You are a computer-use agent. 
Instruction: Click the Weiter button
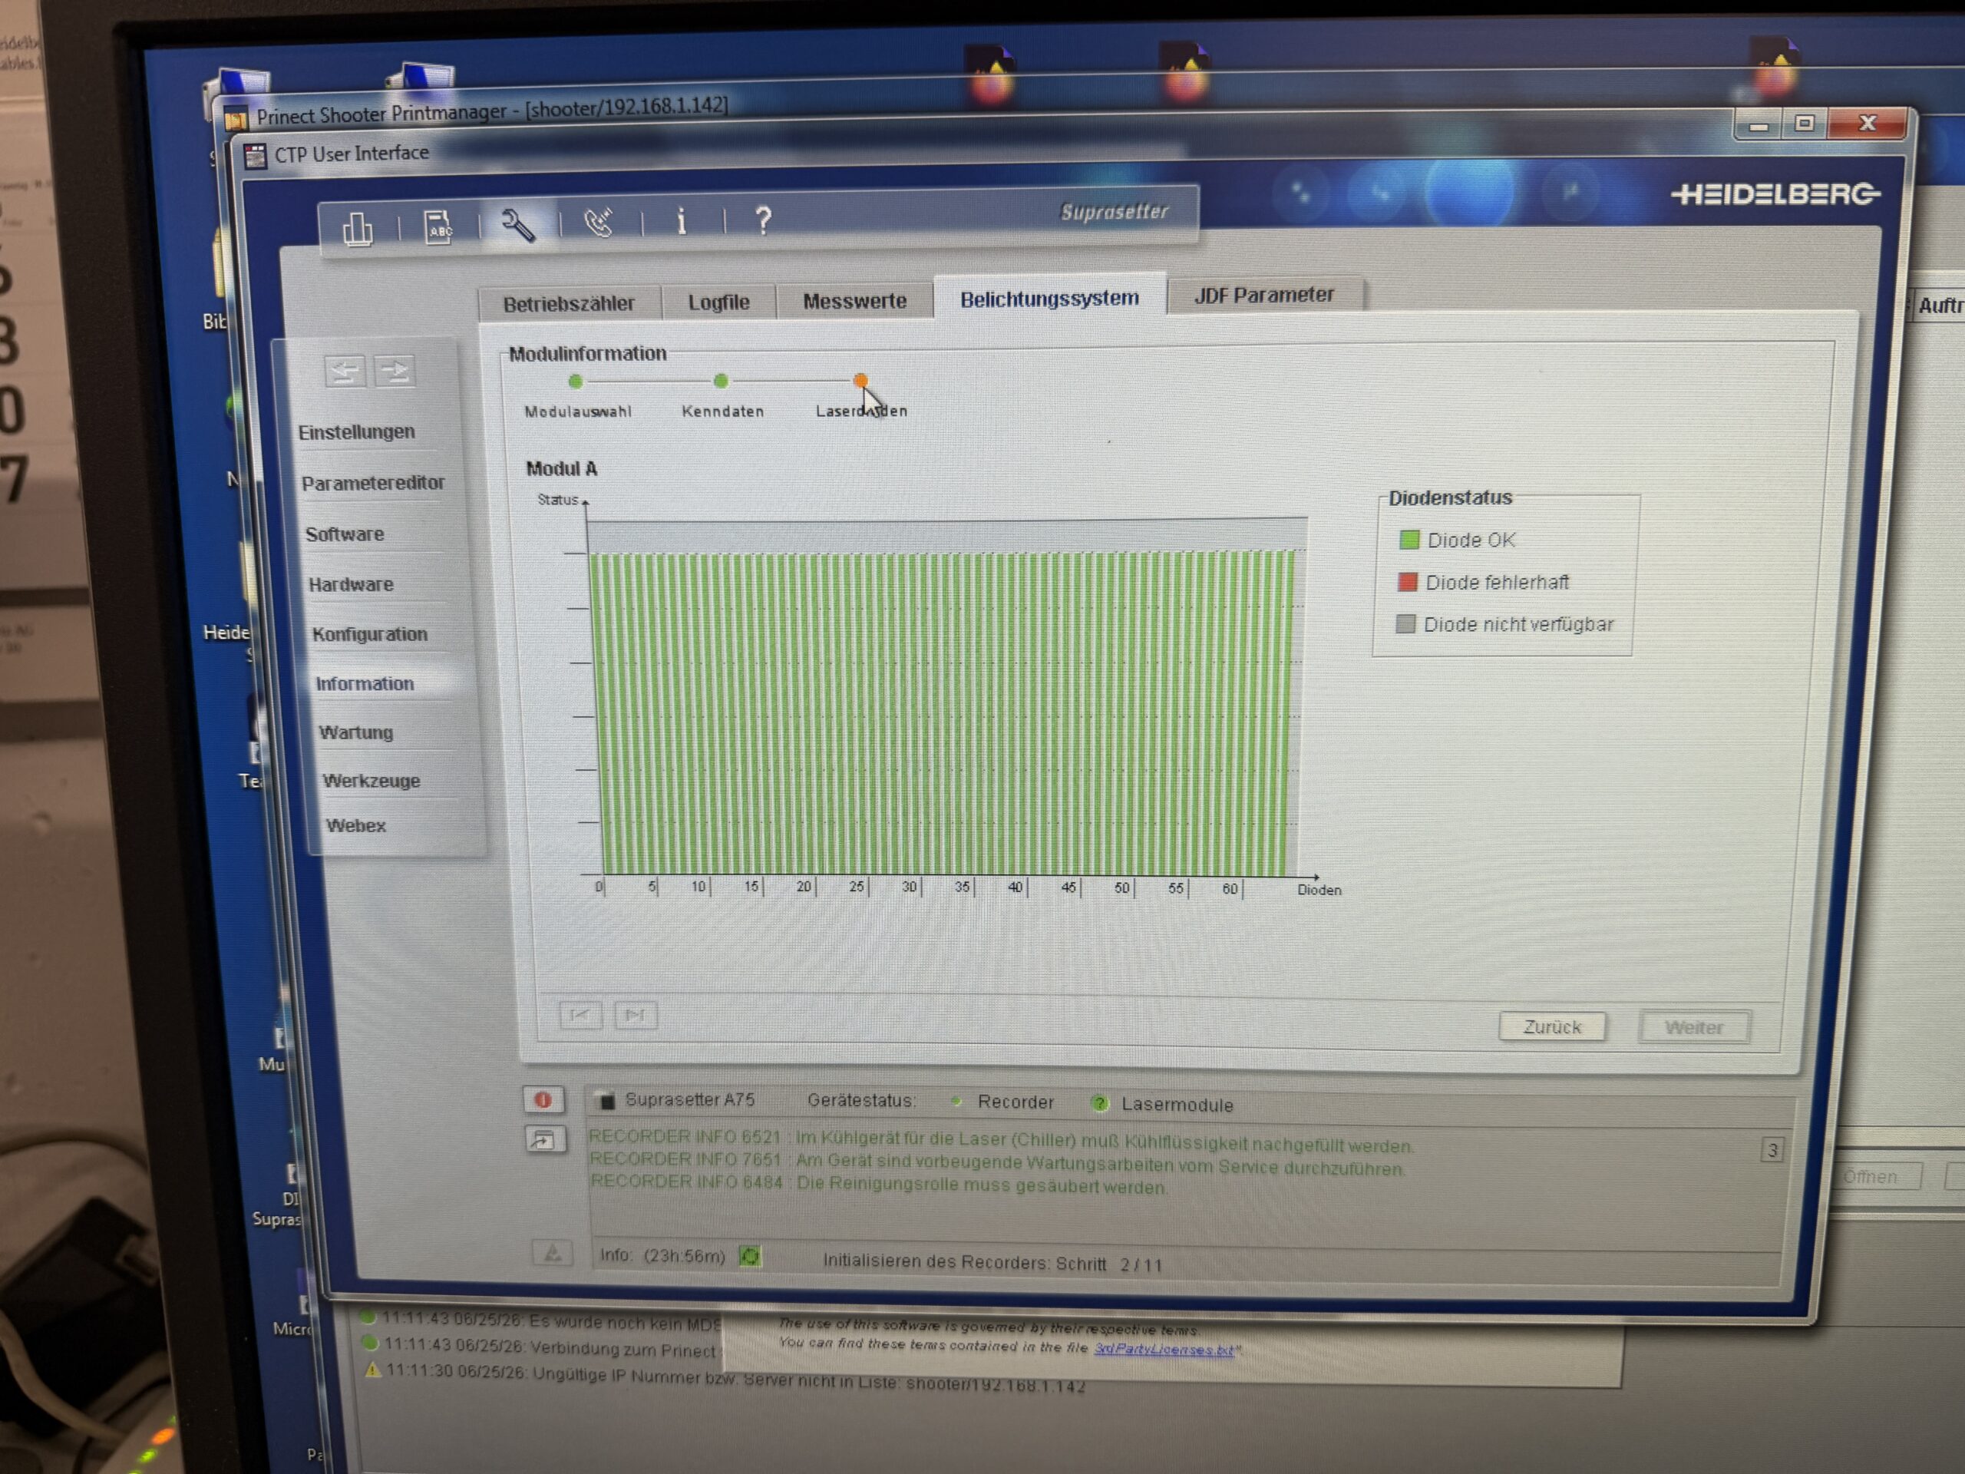(1694, 1027)
